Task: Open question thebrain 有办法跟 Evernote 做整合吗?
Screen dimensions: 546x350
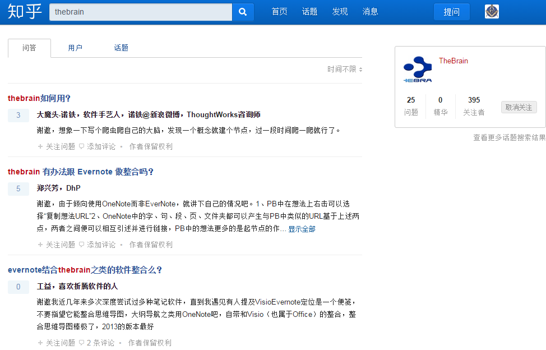Action: click(80, 172)
